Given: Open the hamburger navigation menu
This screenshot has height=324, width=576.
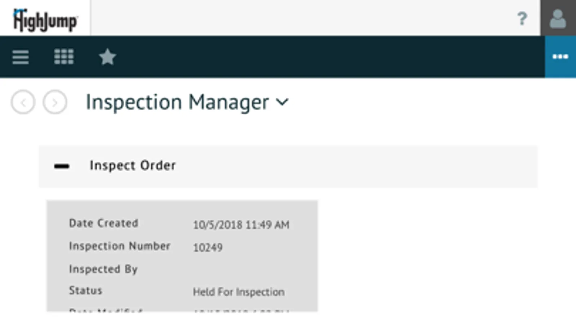Looking at the screenshot, I should tap(21, 57).
